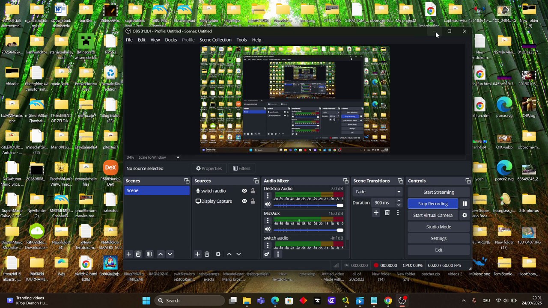Viewport: 548px width, 308px height.
Task: Click Stop Recording
Action: pyautogui.click(x=432, y=204)
